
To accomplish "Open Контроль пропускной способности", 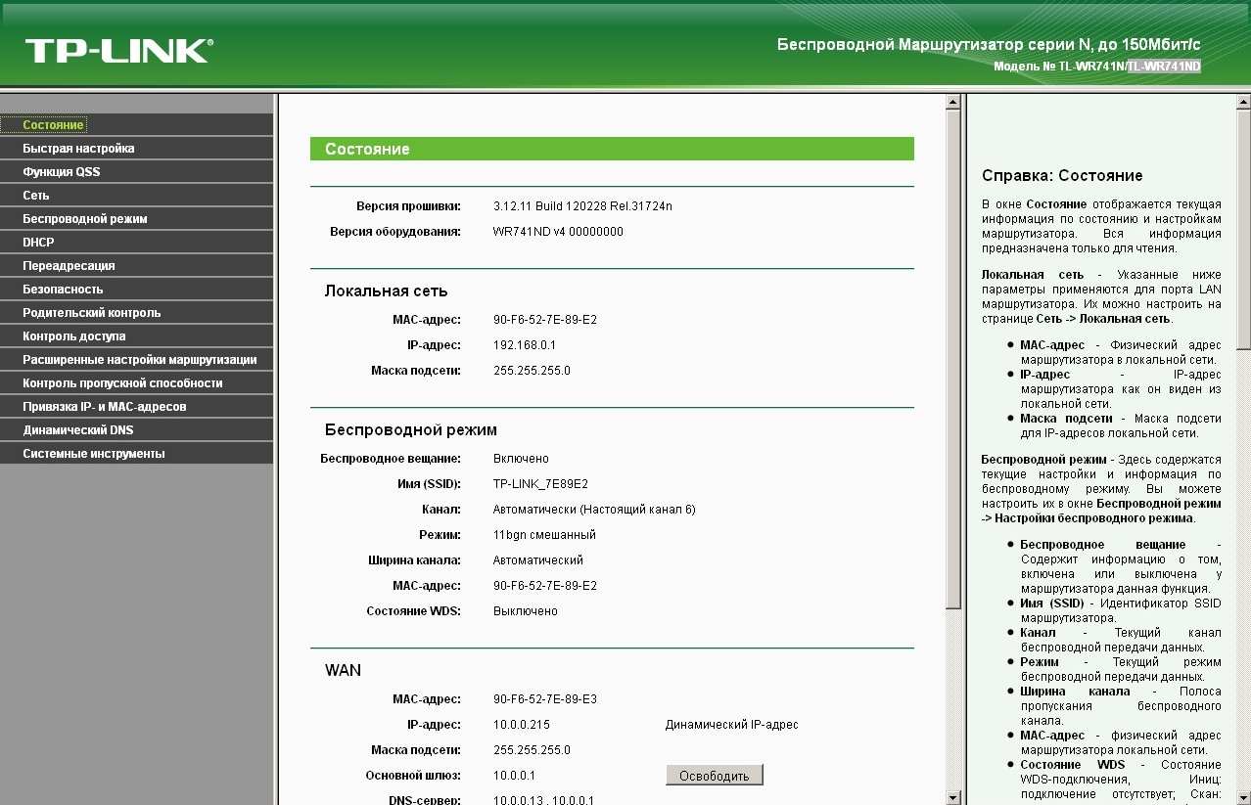I will [122, 383].
